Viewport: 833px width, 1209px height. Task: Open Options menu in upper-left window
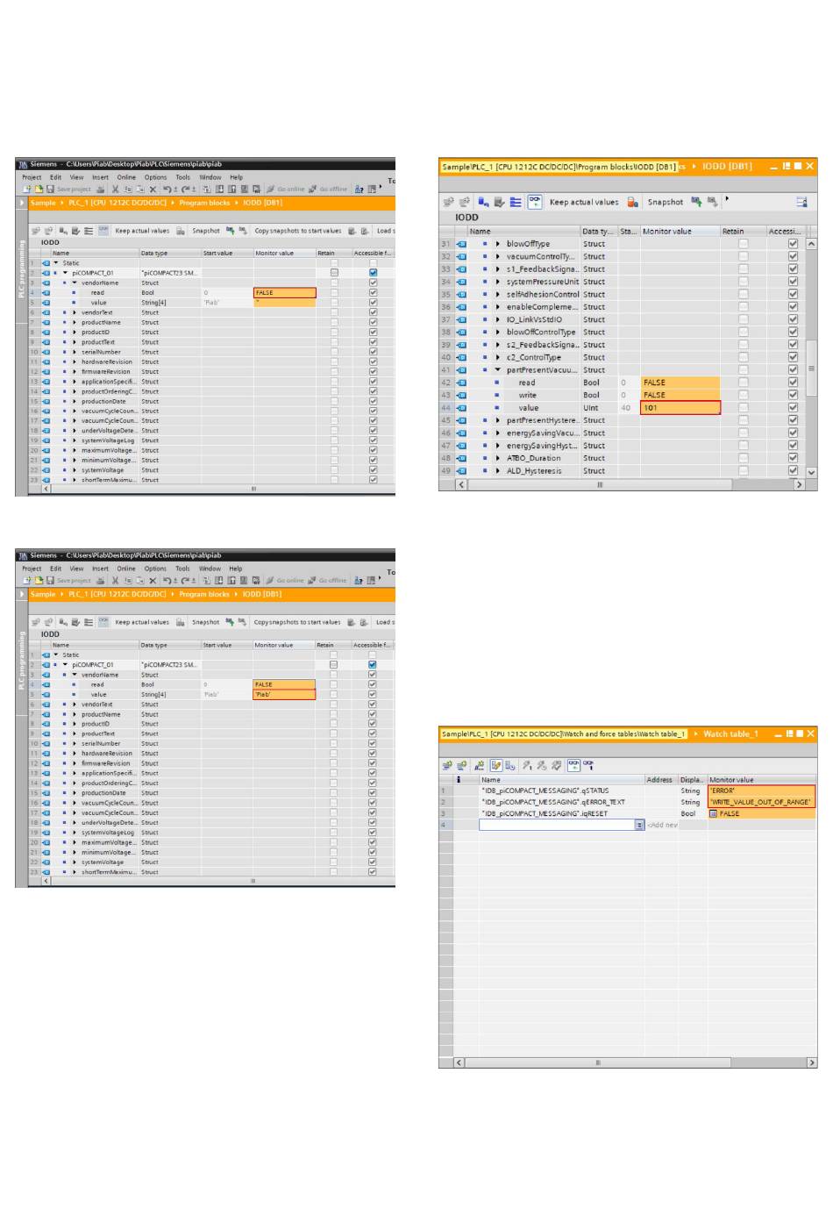pos(155,177)
